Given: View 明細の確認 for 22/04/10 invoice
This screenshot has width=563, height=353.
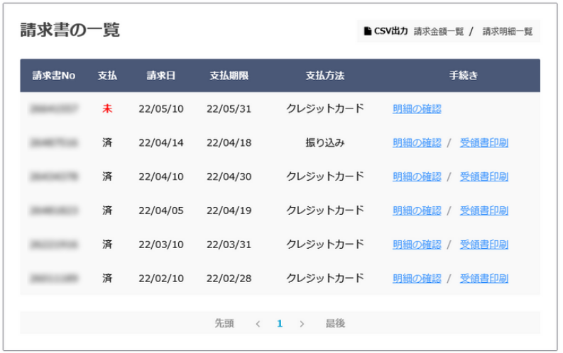Looking at the screenshot, I should click(417, 176).
